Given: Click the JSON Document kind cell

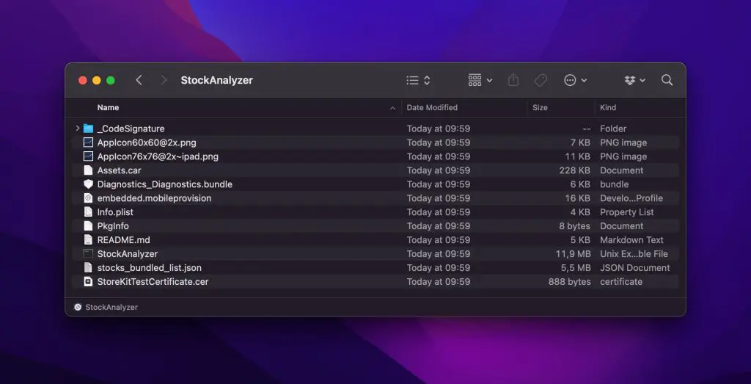Looking at the screenshot, I should [635, 267].
